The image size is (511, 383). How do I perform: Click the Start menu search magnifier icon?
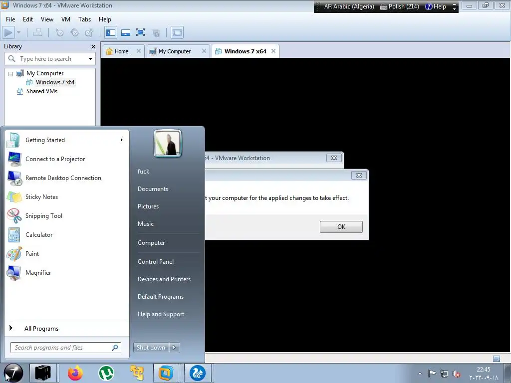coord(115,348)
